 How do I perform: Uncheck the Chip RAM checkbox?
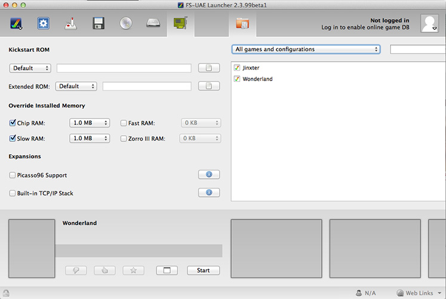13,123
